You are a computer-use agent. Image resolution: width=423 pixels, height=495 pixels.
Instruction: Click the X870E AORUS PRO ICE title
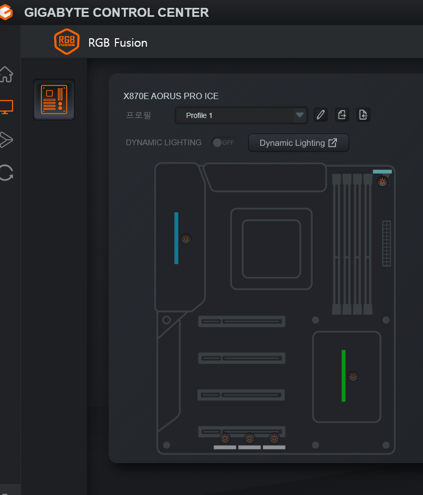171,96
